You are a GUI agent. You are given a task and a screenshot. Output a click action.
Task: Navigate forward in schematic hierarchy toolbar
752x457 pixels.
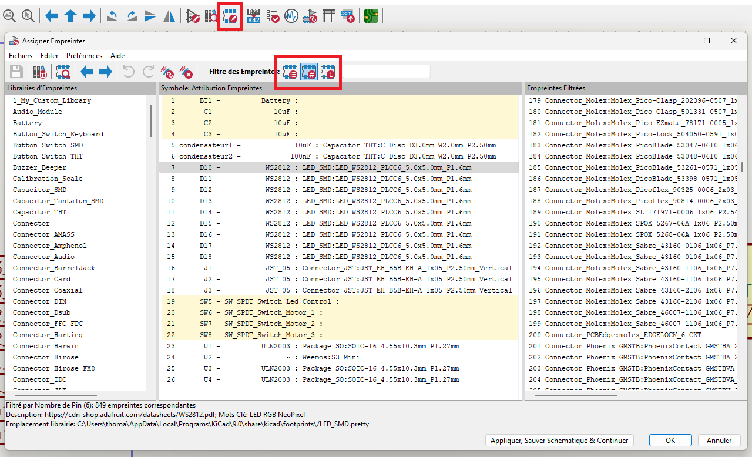pos(89,16)
